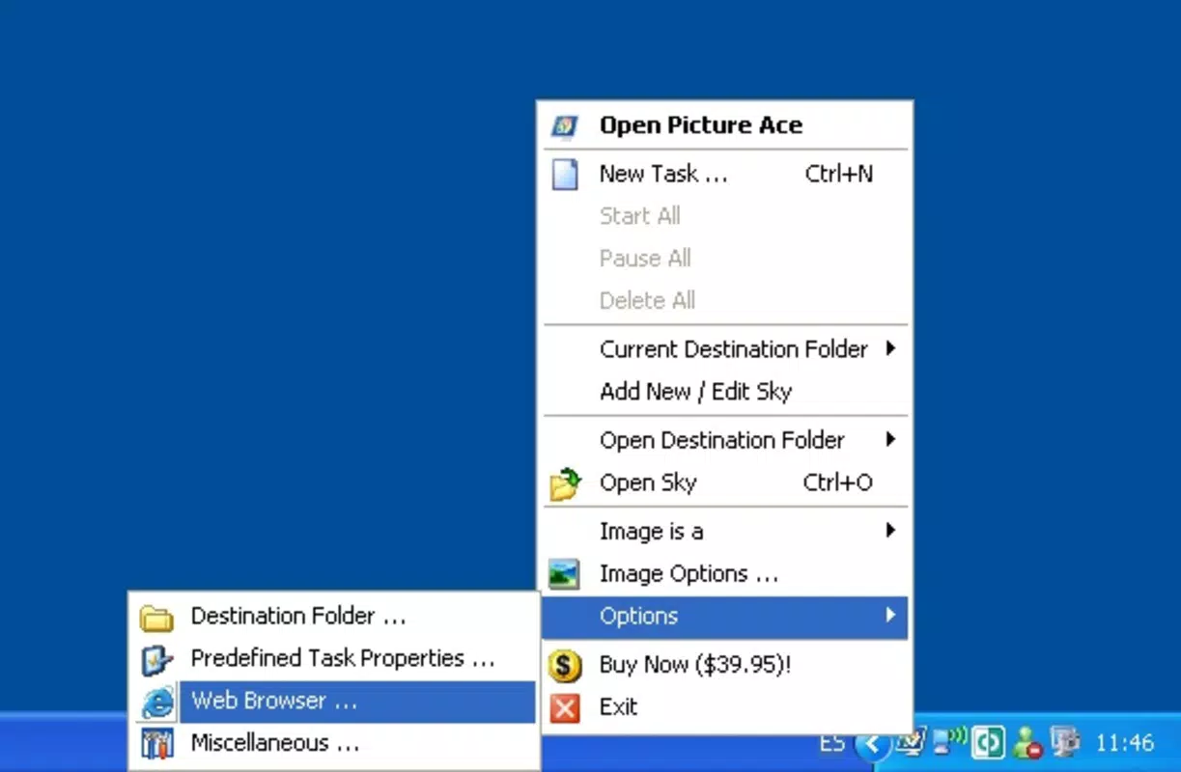This screenshot has height=772, width=1181.
Task: Click the wireless network tray icon
Action: (x=950, y=741)
